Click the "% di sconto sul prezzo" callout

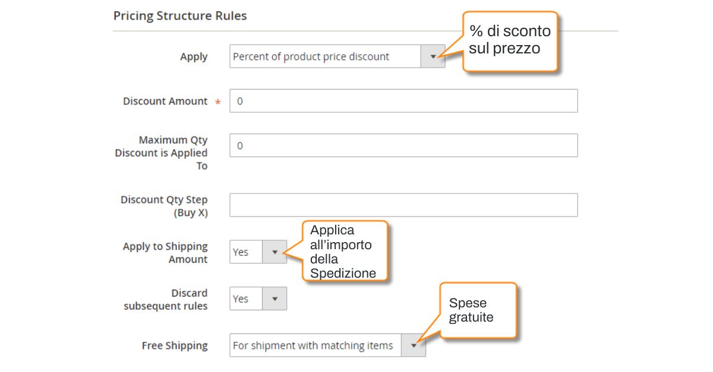510,40
